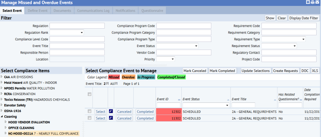This screenshot has width=321, height=137.
Task: Switch to the Select Event tab
Action: click(x=12, y=11)
